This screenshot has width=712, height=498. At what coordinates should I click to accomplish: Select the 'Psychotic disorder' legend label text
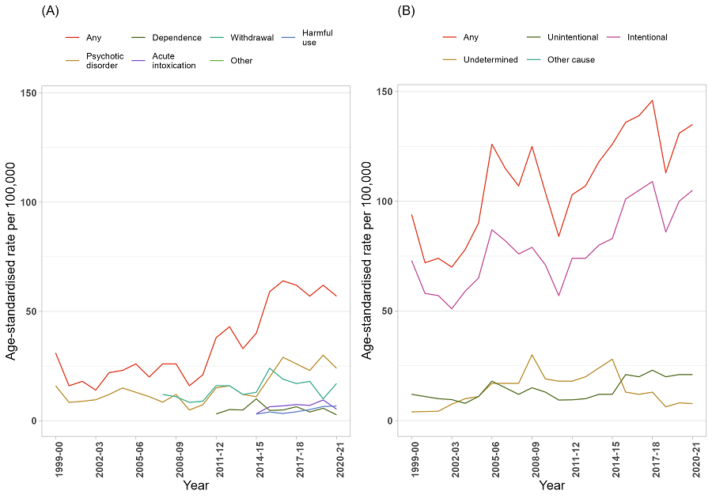[105, 61]
